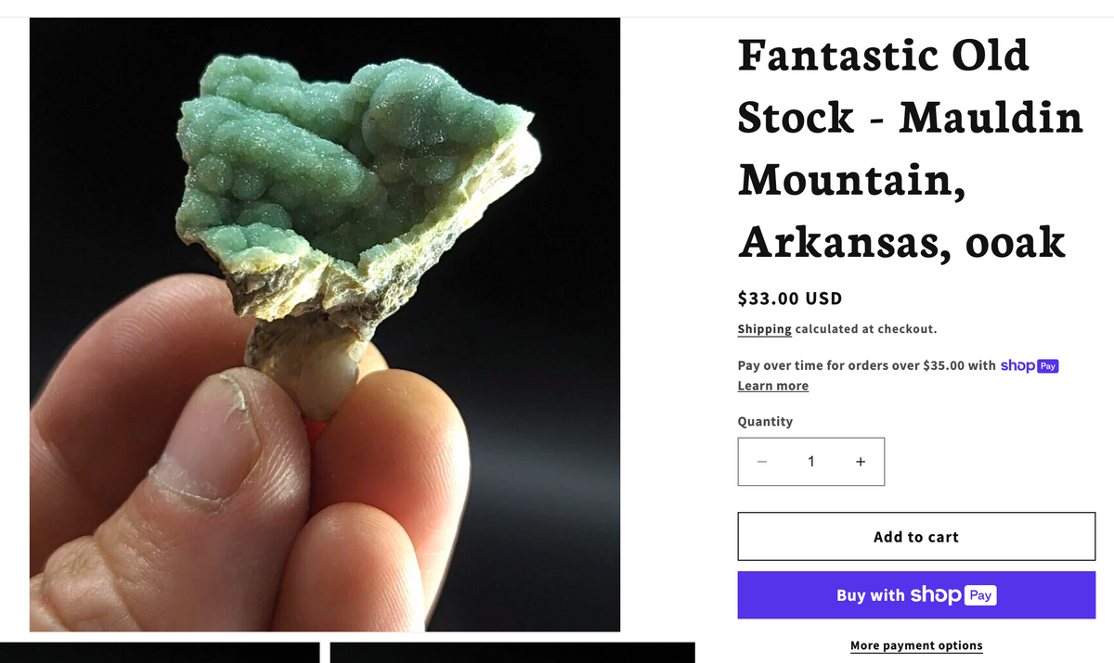1114x663 pixels.
Task: Select the left thumbnail below main image
Action: coord(160,653)
